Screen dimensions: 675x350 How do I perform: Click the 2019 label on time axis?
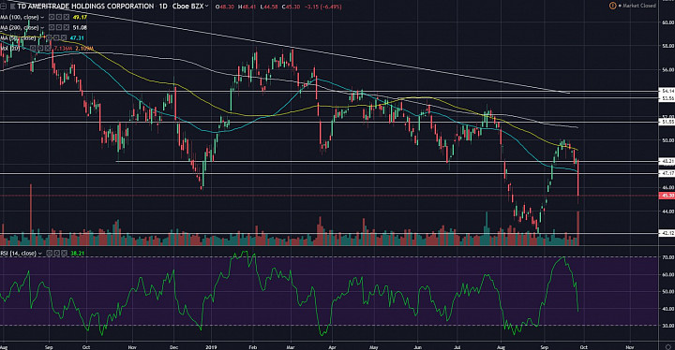click(x=211, y=346)
